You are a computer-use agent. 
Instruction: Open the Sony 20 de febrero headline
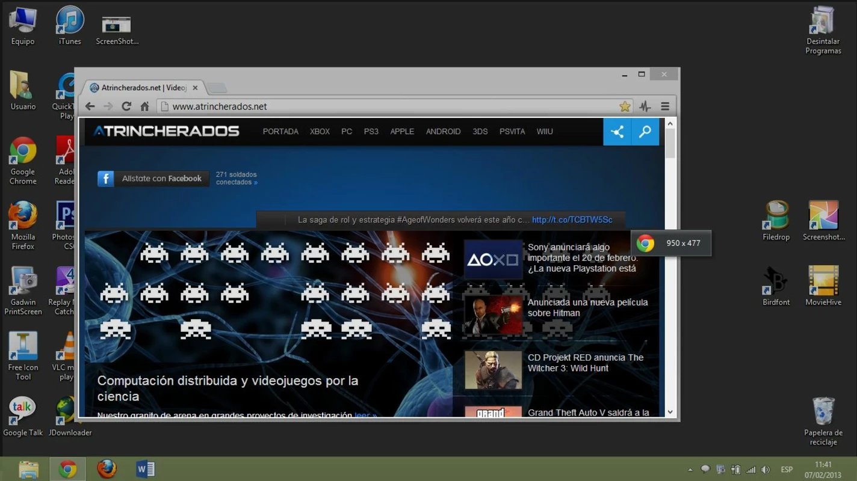click(582, 258)
